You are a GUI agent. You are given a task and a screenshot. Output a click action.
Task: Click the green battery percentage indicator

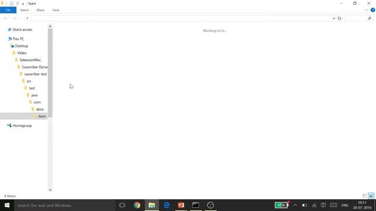(x=281, y=205)
